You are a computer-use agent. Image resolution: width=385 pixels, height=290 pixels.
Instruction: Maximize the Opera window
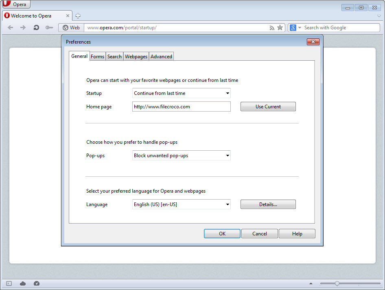click(361, 8)
